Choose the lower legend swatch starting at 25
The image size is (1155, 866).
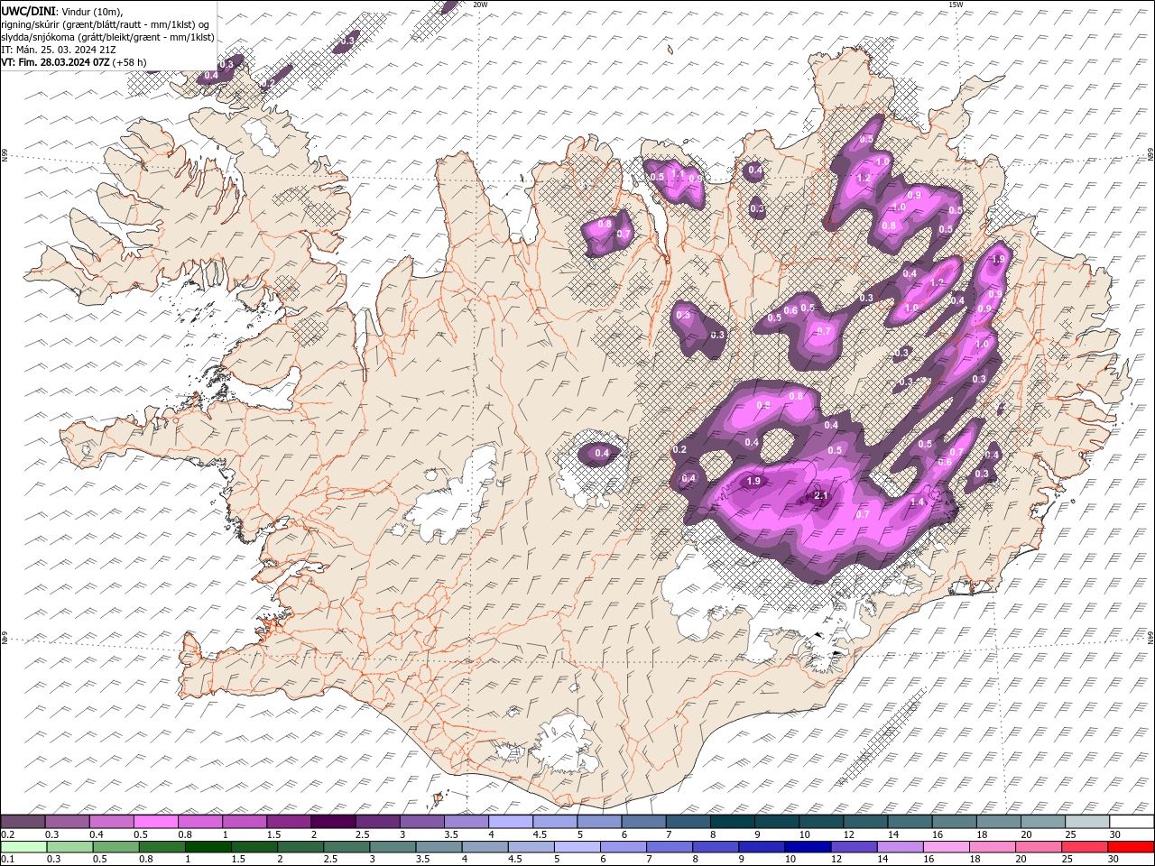click(x=1085, y=847)
